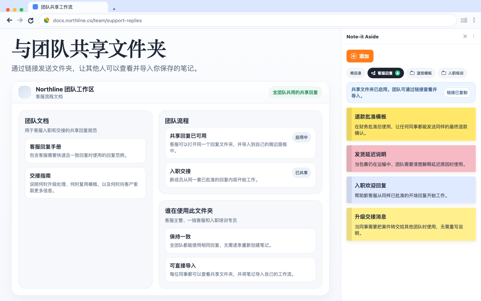Switch to the 根目录 folder chip

click(x=355, y=73)
